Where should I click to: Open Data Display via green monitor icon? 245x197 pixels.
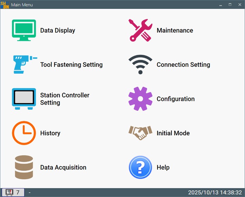click(24, 30)
